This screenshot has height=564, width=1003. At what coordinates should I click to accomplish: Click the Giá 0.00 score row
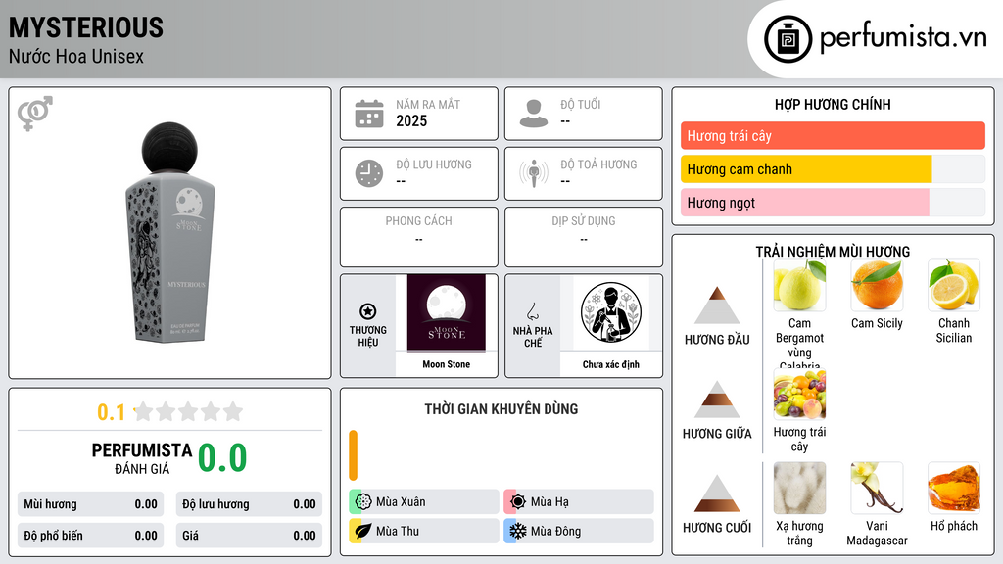(249, 536)
